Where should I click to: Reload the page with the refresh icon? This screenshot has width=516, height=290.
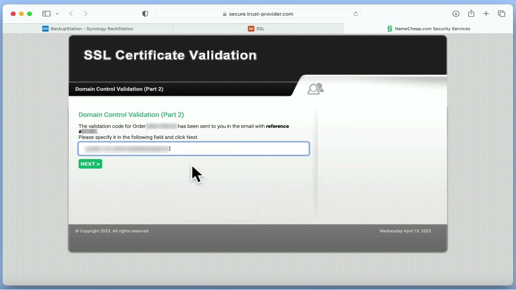pyautogui.click(x=356, y=14)
